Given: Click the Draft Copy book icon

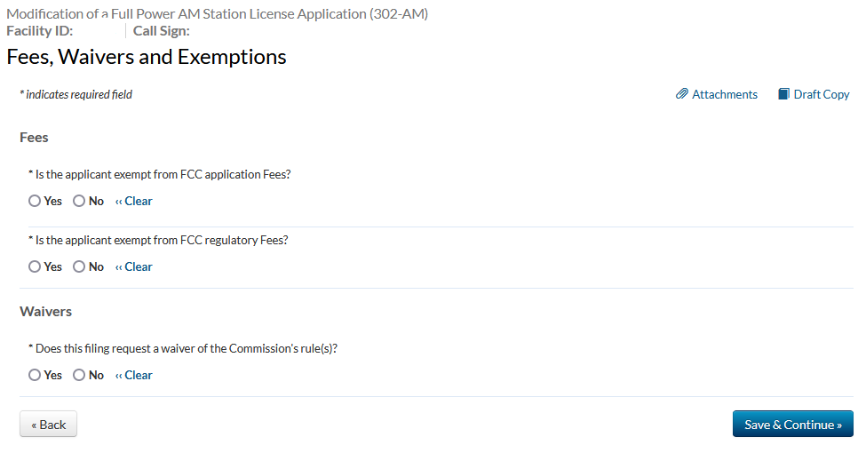Looking at the screenshot, I should [783, 94].
